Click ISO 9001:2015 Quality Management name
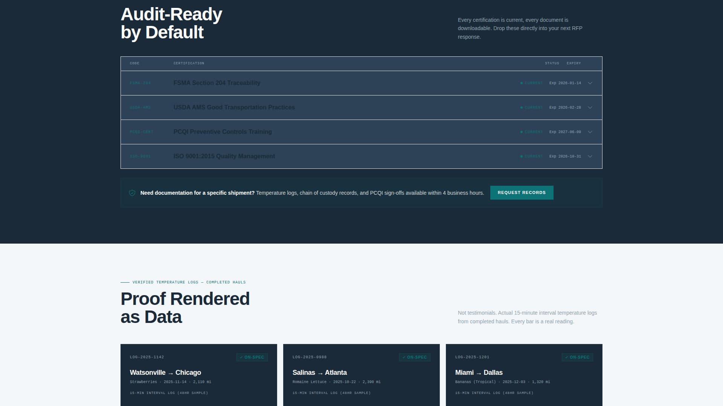 (224, 156)
